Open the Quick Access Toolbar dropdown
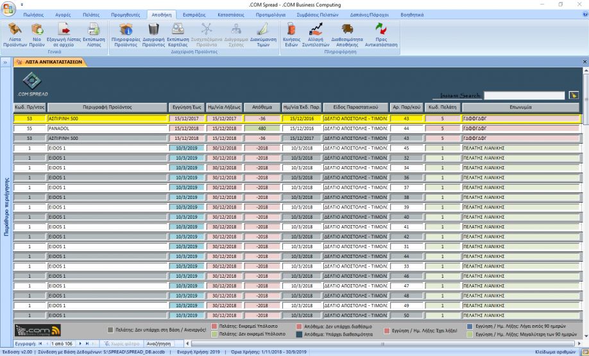The width and height of the screenshot is (589, 356). 22,4
